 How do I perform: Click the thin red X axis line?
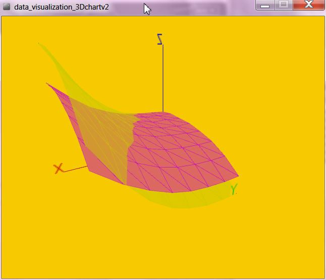click(76, 169)
